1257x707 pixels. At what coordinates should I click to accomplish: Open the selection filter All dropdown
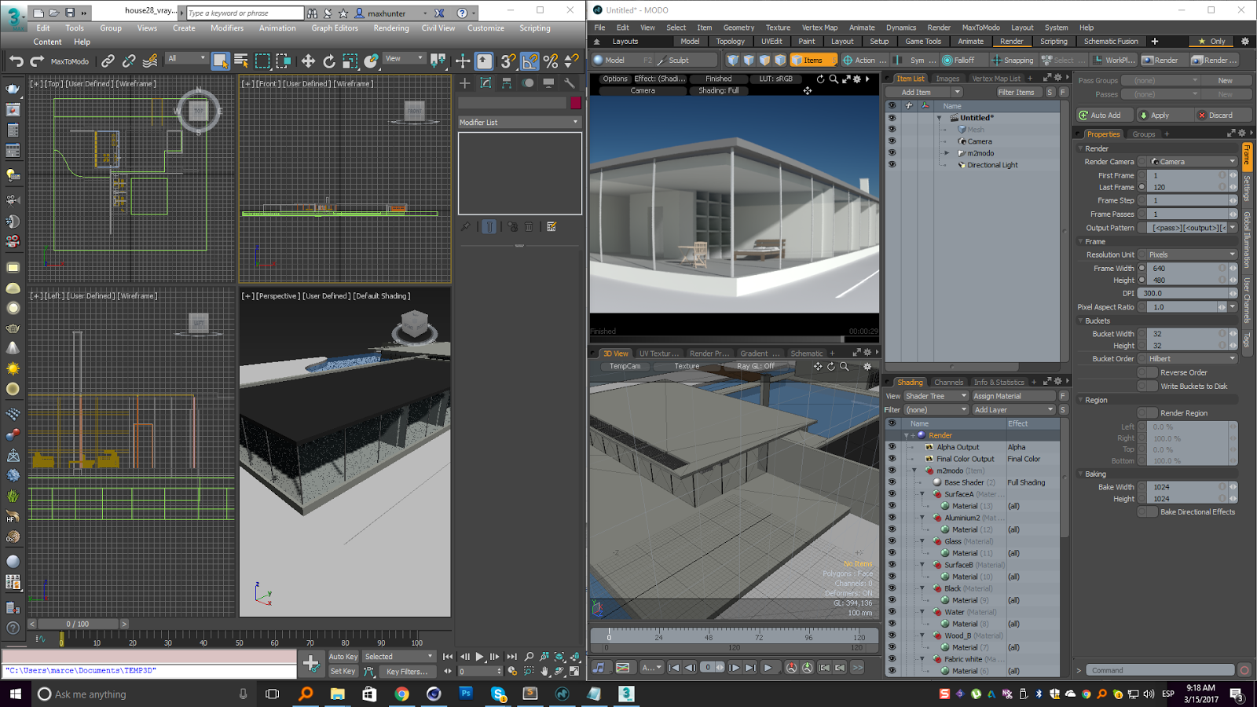[186, 58]
